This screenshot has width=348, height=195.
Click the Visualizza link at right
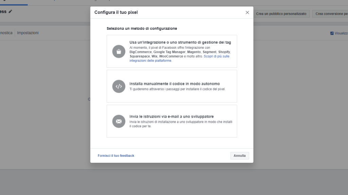coord(341,34)
